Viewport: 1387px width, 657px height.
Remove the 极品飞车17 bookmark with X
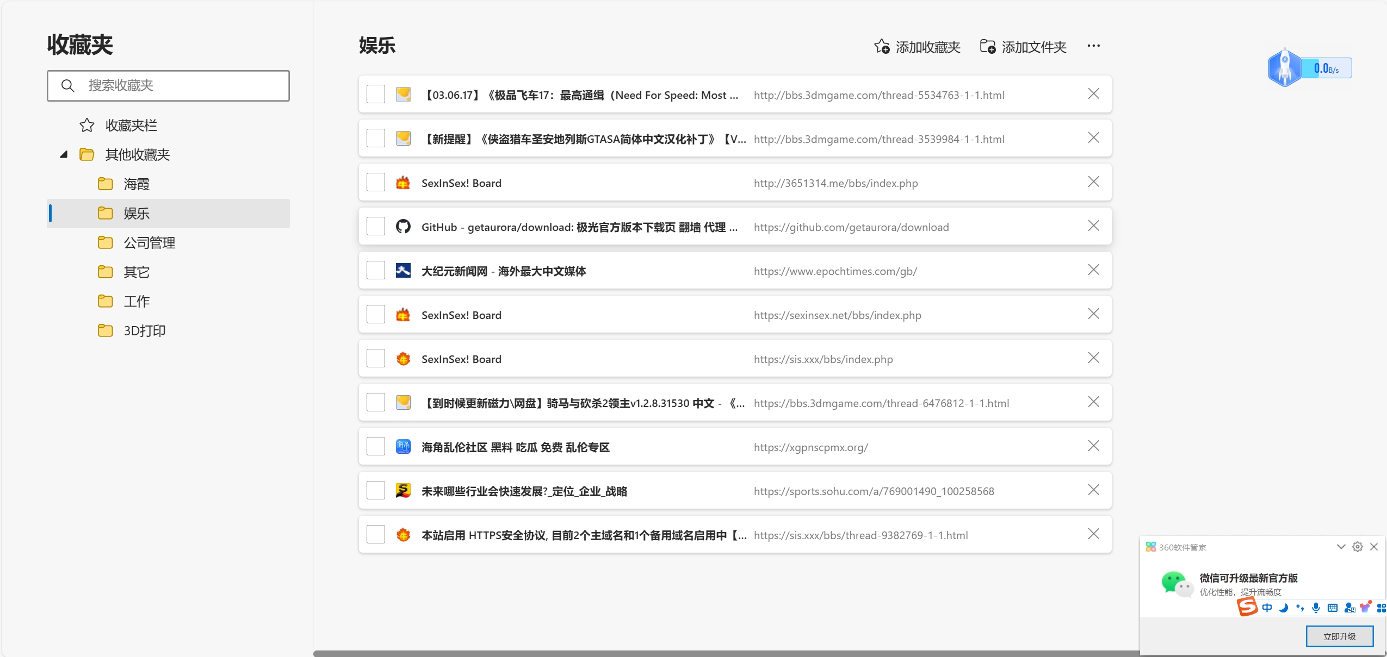tap(1093, 93)
